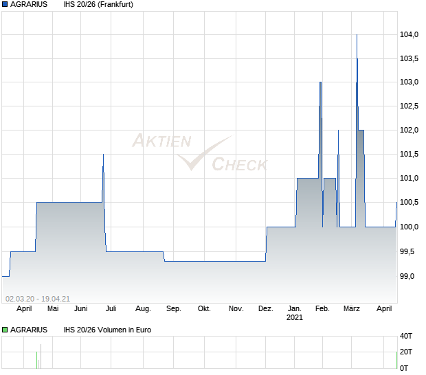Screen dimensions: 426x375
Task: Click the 0T volume axis label
Action: 404,368
